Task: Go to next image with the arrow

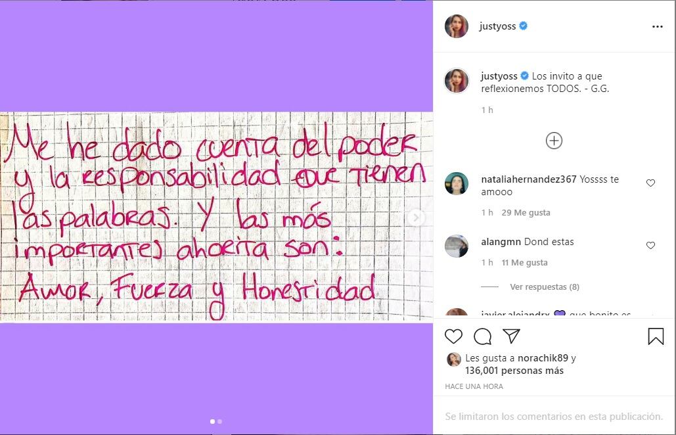Action: [x=416, y=217]
